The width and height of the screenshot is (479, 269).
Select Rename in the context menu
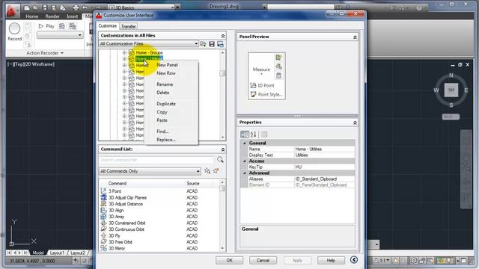pos(165,84)
